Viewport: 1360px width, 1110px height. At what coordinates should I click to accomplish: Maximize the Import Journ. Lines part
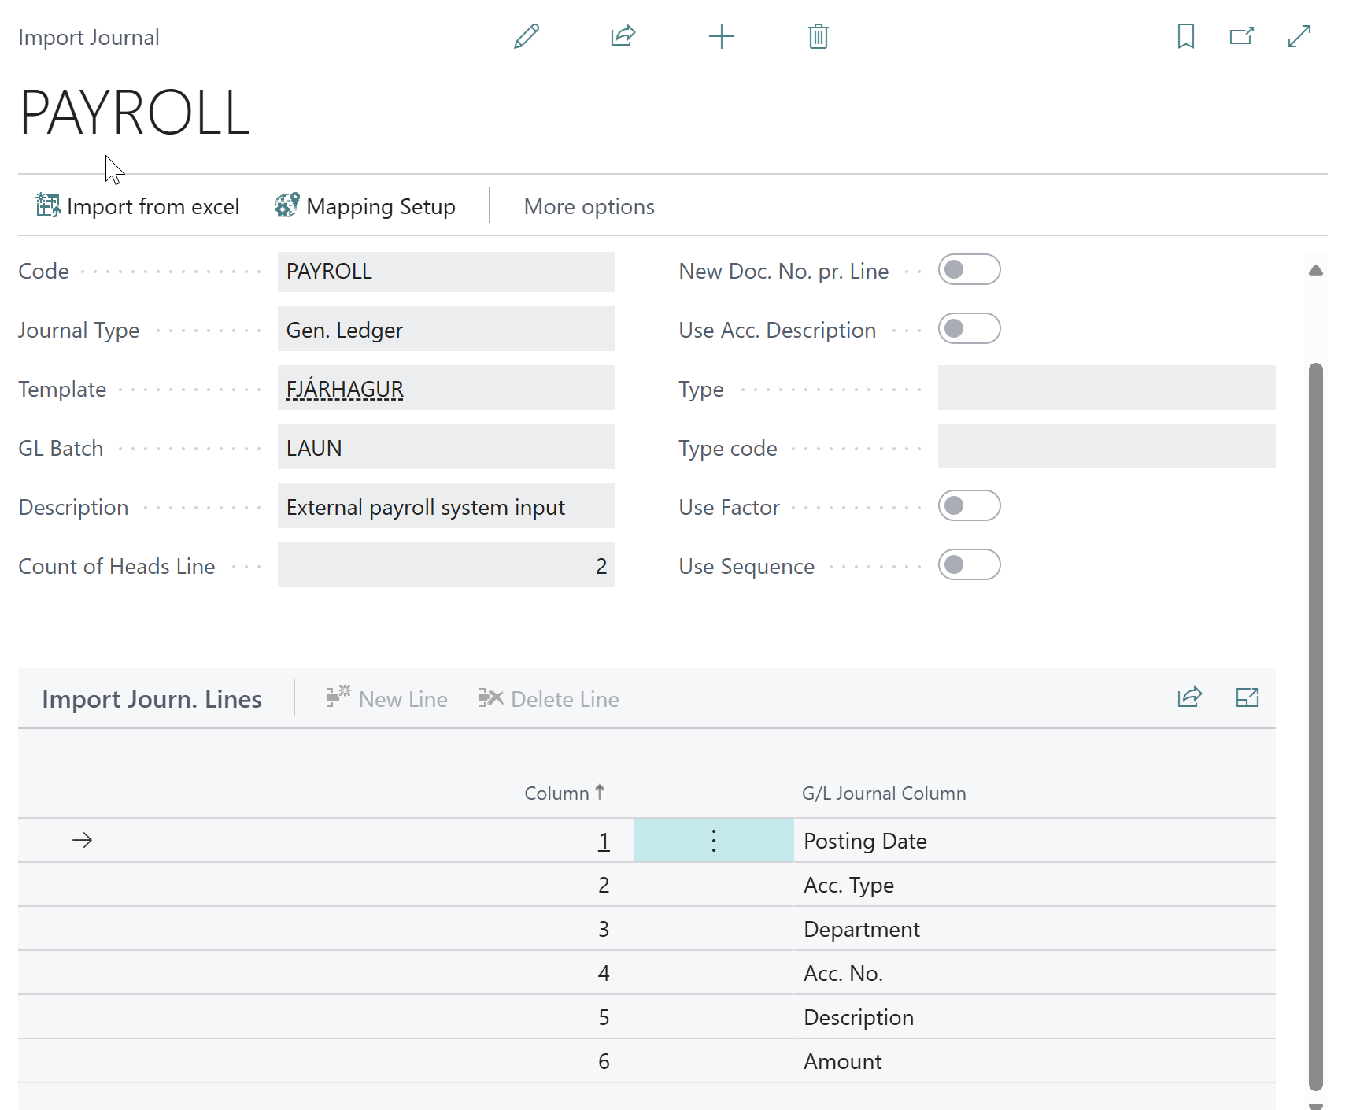[x=1247, y=697]
